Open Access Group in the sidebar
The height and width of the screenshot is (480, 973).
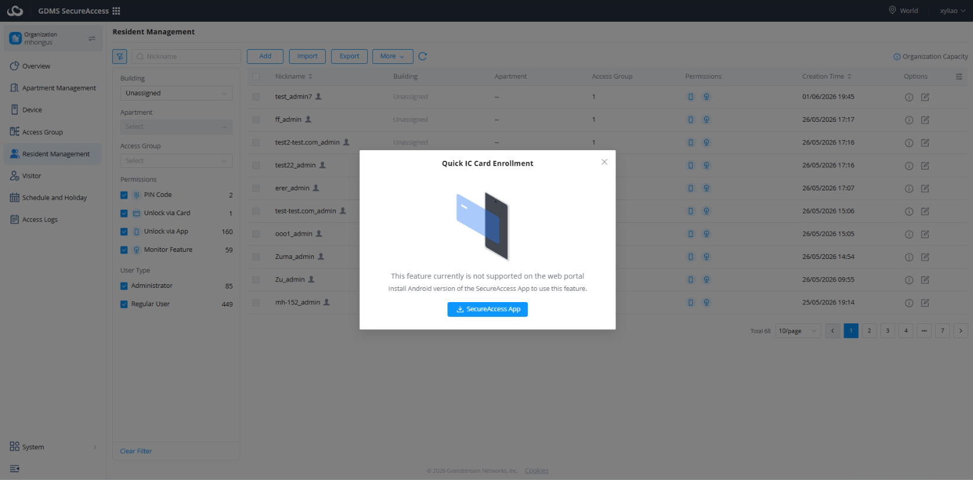click(53, 132)
